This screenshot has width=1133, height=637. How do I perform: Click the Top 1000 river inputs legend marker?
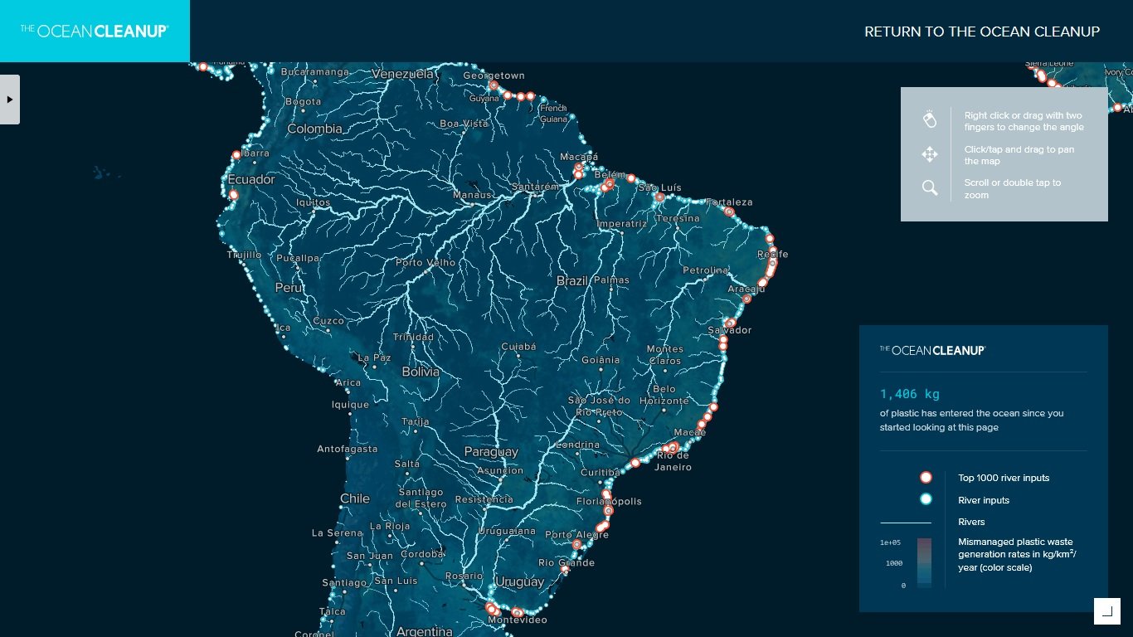926,478
